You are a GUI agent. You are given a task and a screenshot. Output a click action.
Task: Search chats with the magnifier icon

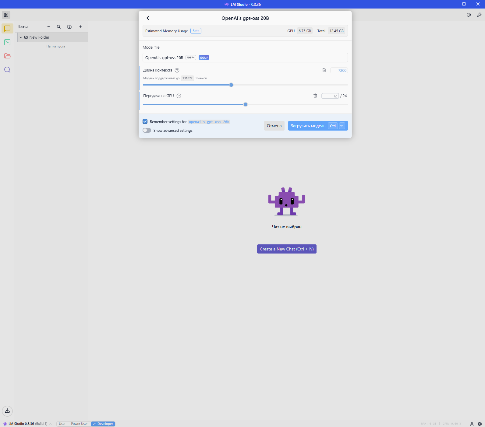coord(59,27)
